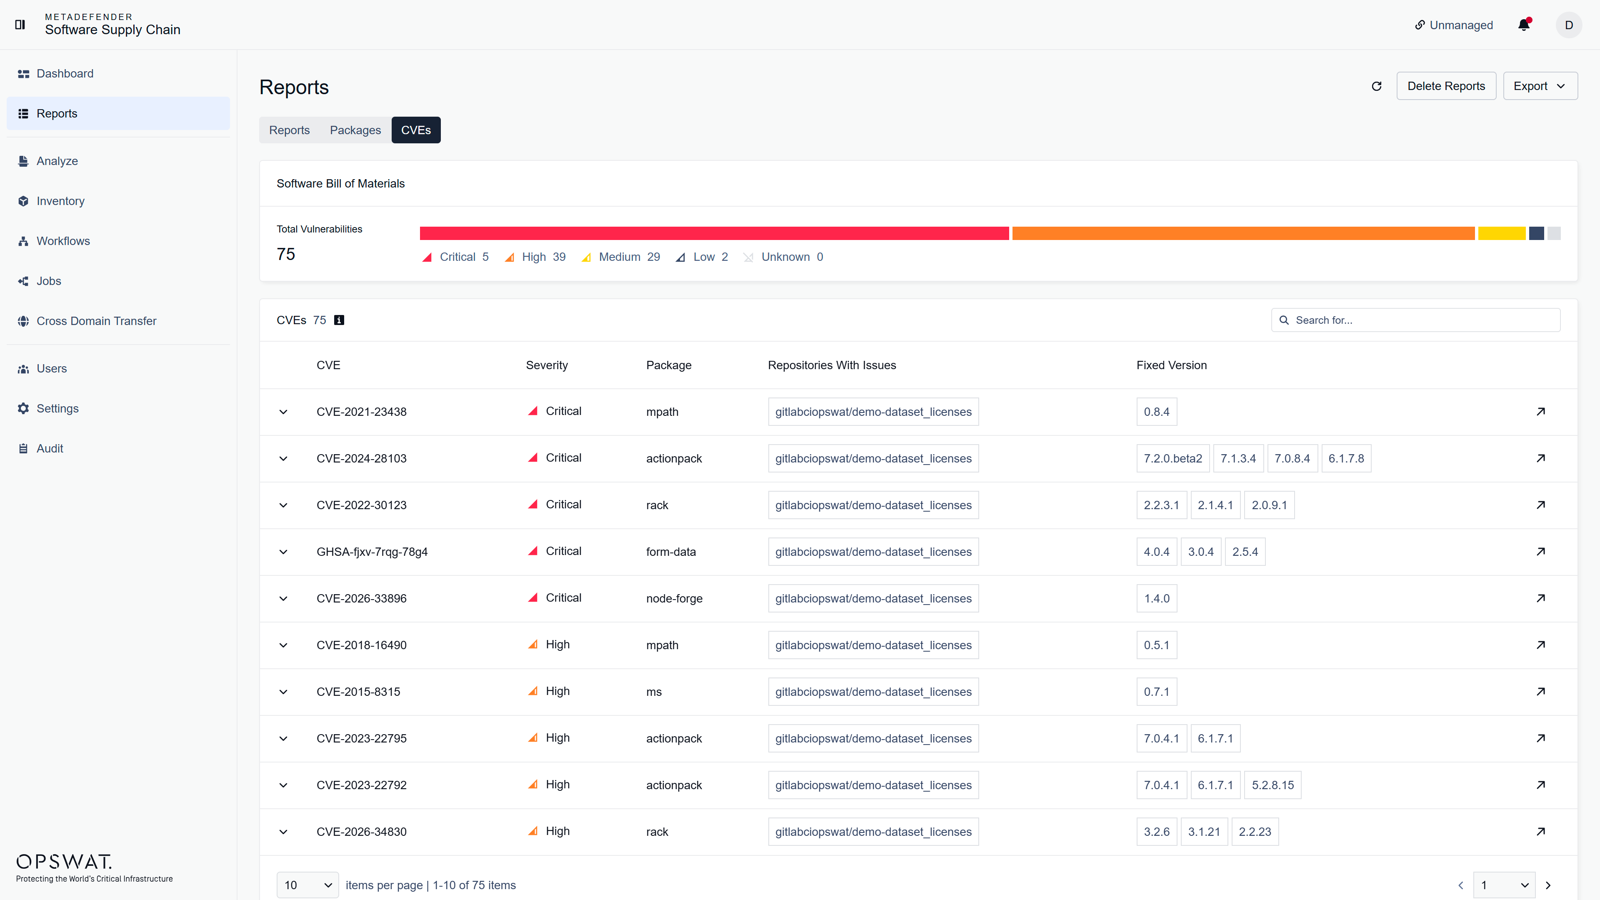The width and height of the screenshot is (1600, 900).
Task: Open items per page dropdown
Action: pyautogui.click(x=307, y=885)
